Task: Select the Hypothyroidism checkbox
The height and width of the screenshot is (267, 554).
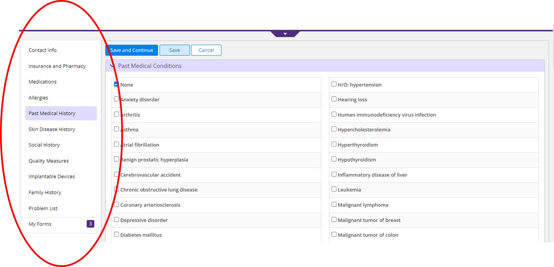Action: click(x=334, y=159)
